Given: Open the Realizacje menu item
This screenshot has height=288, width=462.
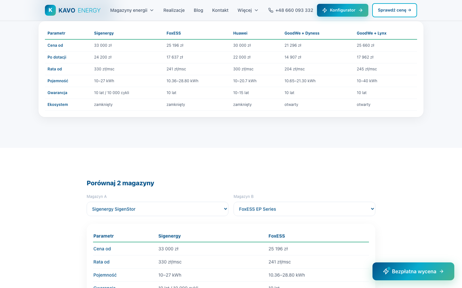Looking at the screenshot, I should (x=174, y=10).
